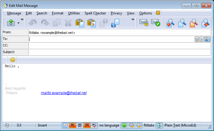Toggle the ABC spell check icon

94,125
